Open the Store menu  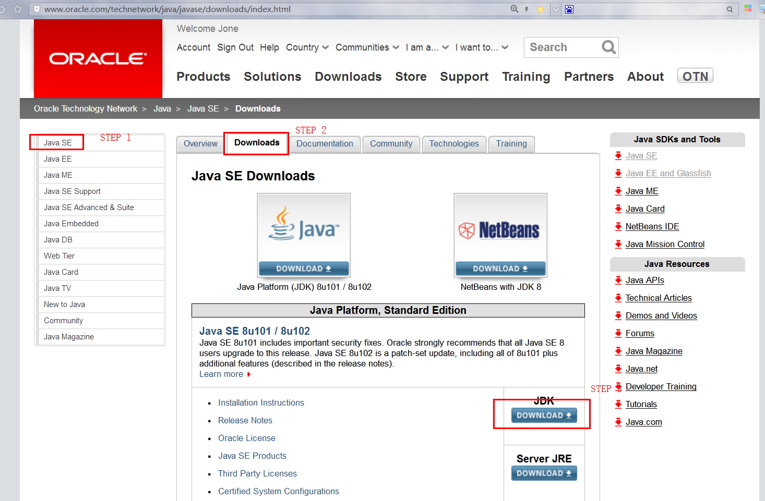(411, 77)
